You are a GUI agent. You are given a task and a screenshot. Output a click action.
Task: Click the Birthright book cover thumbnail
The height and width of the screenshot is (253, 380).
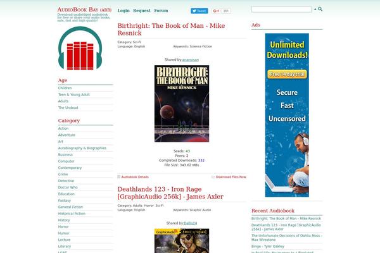[x=182, y=104]
